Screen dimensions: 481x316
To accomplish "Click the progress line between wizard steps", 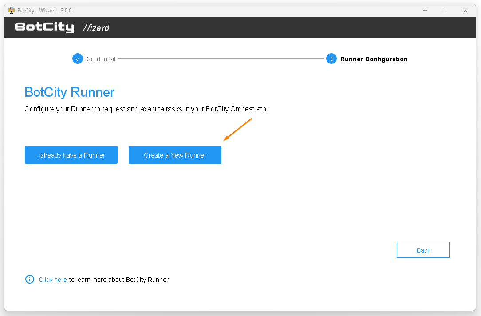I will (x=221, y=59).
